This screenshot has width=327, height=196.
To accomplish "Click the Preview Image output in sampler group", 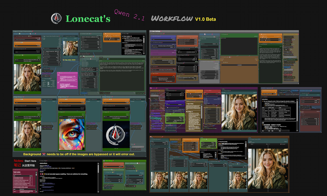I will coord(239,112).
